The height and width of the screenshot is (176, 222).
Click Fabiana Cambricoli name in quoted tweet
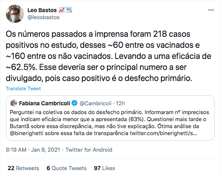(x=44, y=103)
